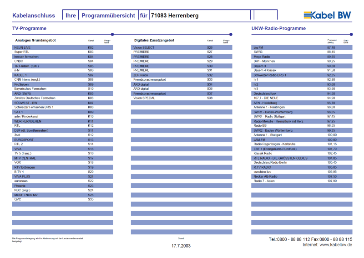The width and height of the screenshot is (364, 258).
Task: Click the Digitales Zusatzangebot column header
Action: [x=154, y=40]
